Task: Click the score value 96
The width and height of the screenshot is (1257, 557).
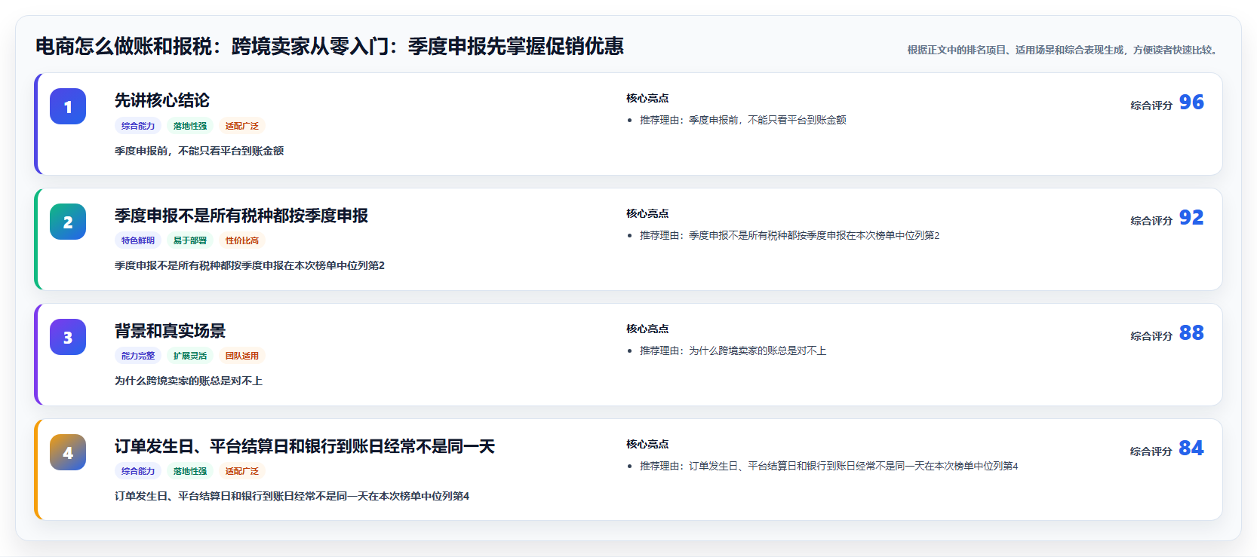Action: coord(1191,102)
